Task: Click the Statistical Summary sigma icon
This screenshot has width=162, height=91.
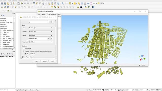Action: pyautogui.click(x=91, y=4)
